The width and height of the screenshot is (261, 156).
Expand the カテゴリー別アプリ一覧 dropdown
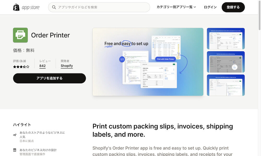[x=176, y=7]
